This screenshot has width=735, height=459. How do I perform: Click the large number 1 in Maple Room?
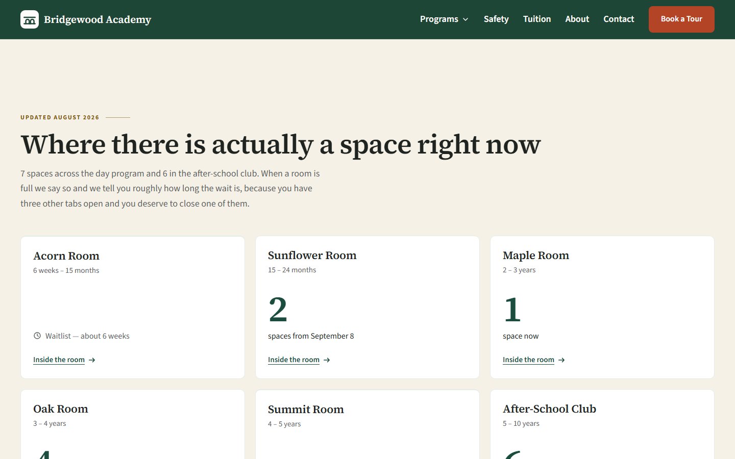tap(512, 310)
